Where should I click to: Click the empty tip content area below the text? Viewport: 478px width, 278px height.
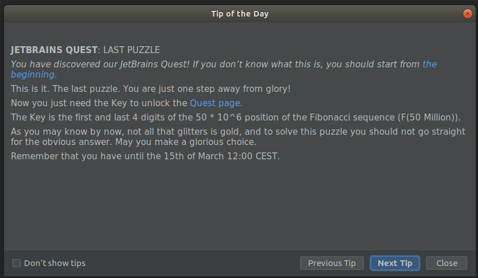[x=240, y=204]
